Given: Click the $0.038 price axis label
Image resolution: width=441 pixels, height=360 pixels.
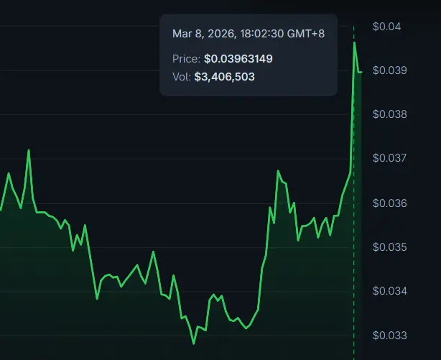Looking at the screenshot, I should [389, 114].
